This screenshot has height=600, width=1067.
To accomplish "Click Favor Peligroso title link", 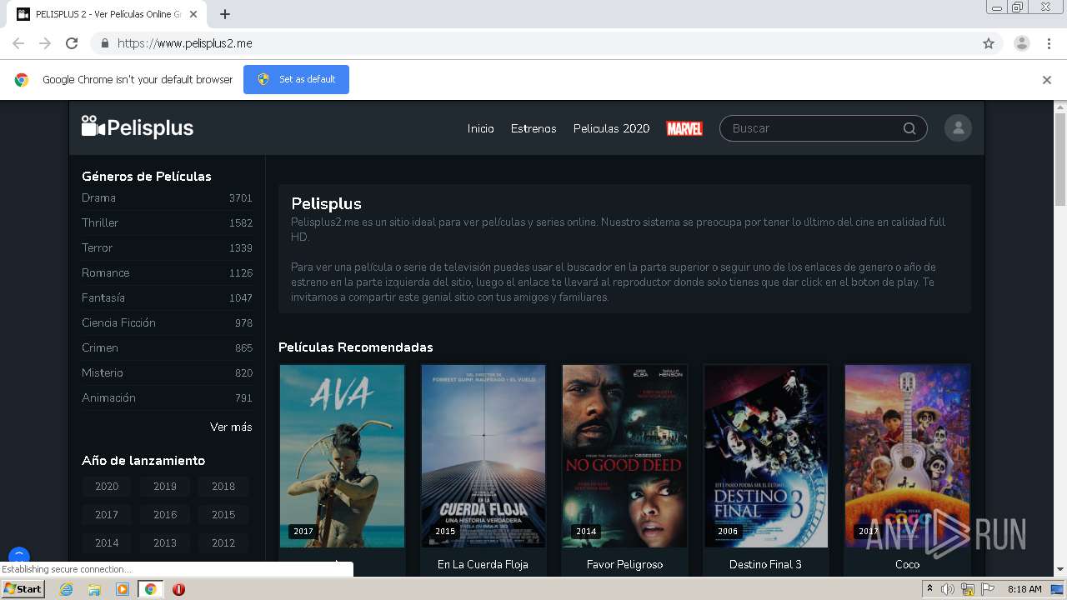I will tap(624, 564).
